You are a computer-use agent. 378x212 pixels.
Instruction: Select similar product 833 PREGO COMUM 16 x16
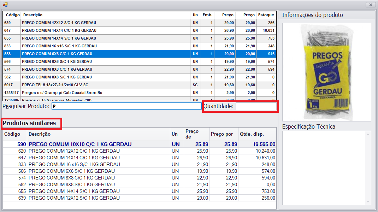(x=139, y=165)
